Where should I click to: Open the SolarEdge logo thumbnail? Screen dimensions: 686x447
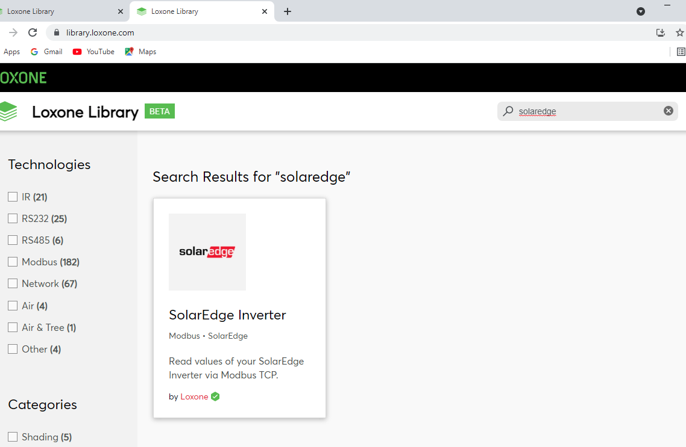[207, 252]
